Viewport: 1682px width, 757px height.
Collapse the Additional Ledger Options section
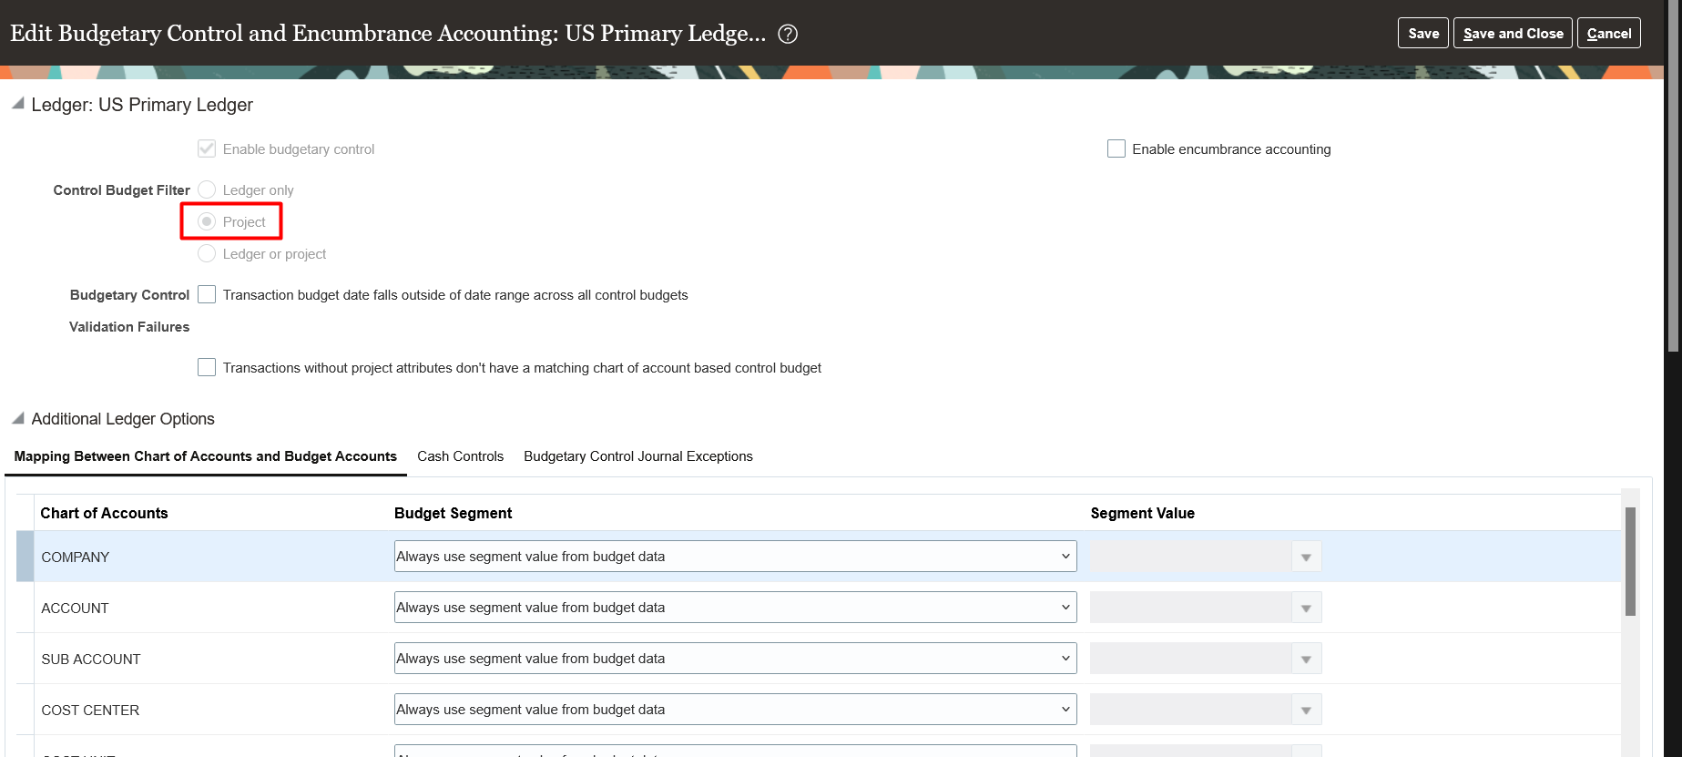pos(17,418)
